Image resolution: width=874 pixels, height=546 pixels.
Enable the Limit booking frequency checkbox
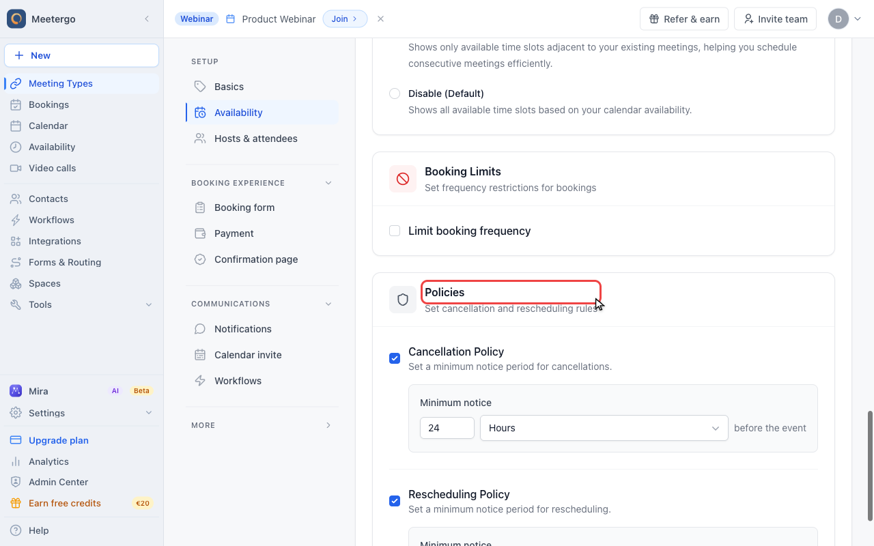(395, 231)
